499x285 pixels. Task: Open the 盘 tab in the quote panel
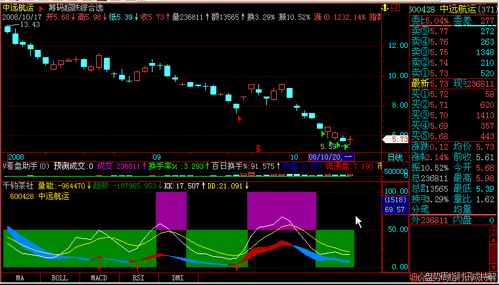[429, 277]
